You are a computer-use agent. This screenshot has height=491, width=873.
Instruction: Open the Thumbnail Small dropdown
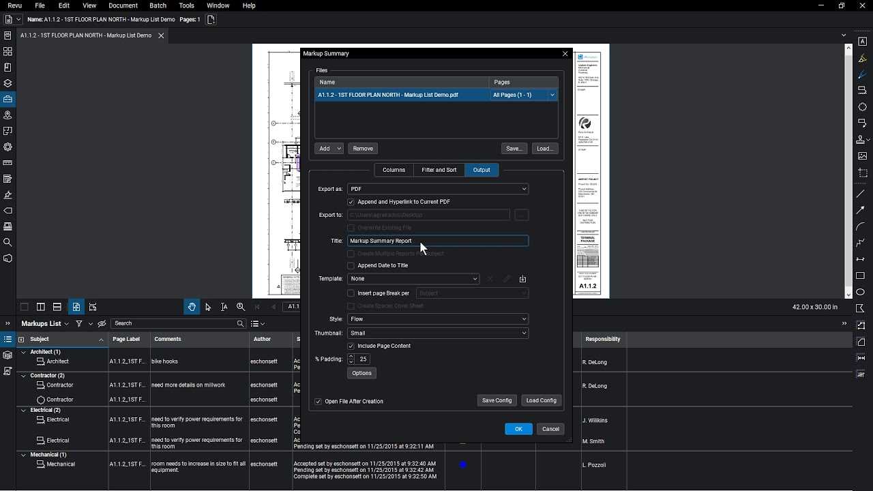[438, 333]
